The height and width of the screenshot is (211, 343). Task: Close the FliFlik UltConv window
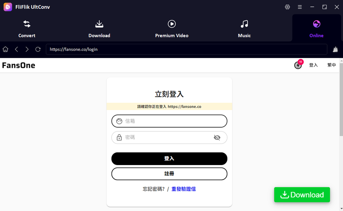point(337,7)
